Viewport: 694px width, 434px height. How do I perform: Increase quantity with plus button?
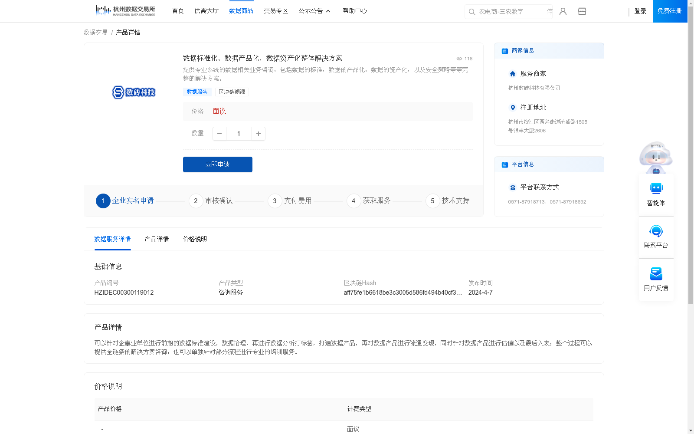click(259, 134)
